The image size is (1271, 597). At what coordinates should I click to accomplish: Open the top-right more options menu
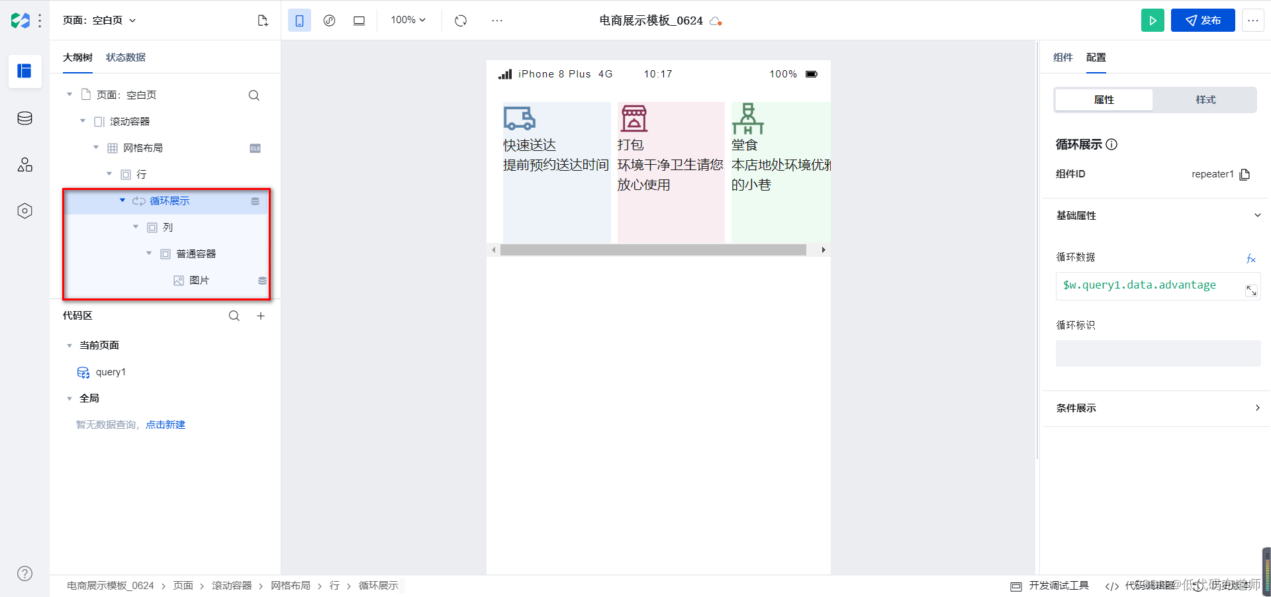(x=1253, y=21)
